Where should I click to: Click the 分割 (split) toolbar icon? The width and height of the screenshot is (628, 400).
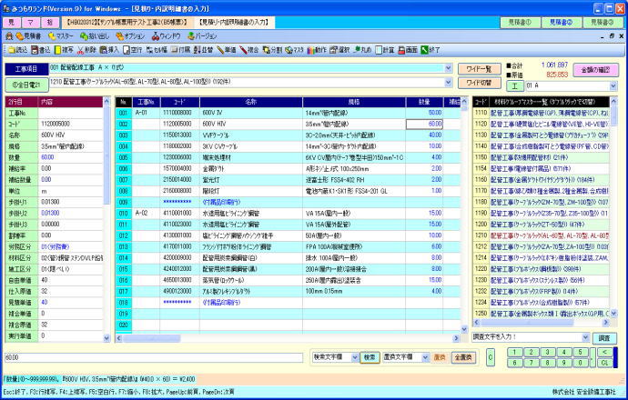(x=271, y=50)
